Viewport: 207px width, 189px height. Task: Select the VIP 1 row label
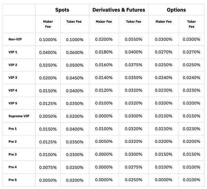point(13,52)
